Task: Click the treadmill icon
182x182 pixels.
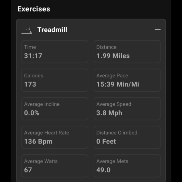Action: [27, 30]
